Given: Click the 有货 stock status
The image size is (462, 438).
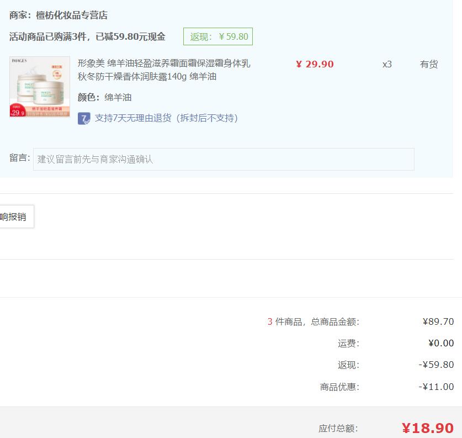Looking at the screenshot, I should (429, 64).
